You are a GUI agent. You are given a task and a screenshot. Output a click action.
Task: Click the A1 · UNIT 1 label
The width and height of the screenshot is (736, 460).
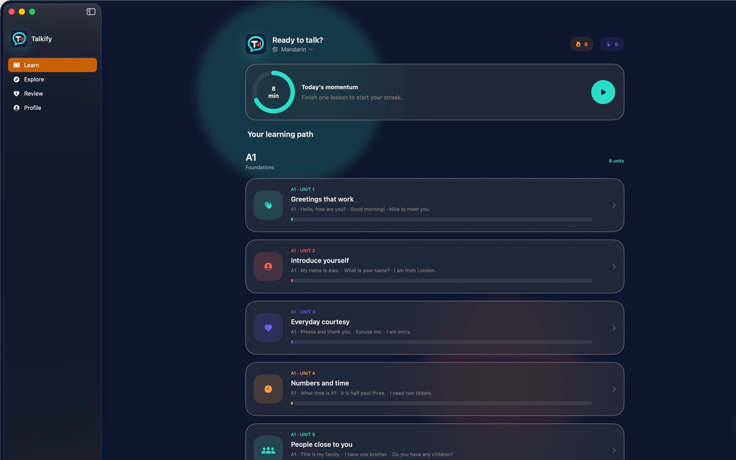click(x=303, y=190)
